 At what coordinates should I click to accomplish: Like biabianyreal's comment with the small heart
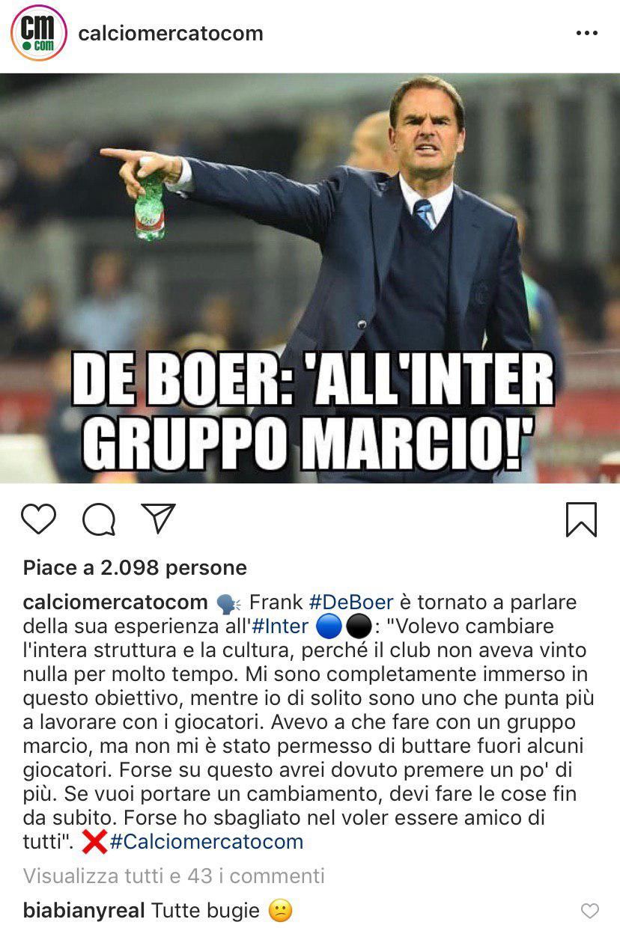[x=590, y=911]
